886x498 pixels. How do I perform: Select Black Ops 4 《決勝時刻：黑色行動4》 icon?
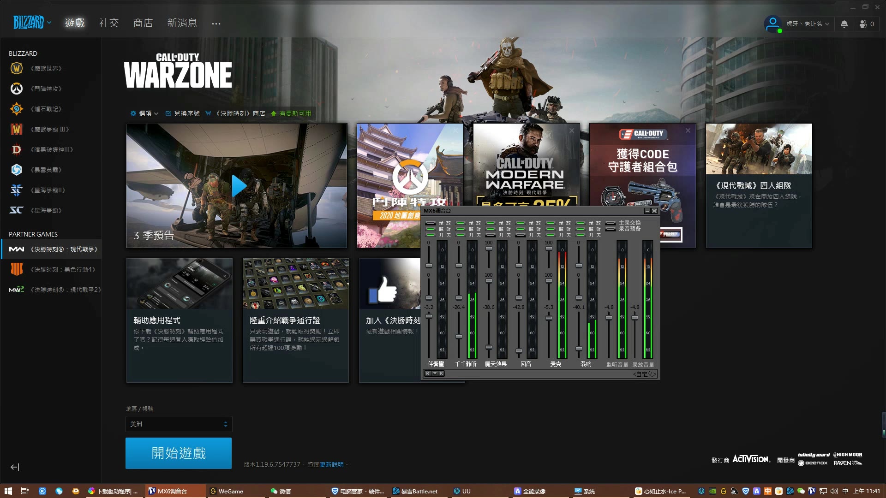(x=17, y=269)
